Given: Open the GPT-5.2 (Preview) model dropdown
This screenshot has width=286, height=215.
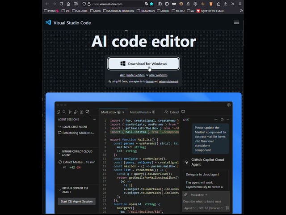Looking at the screenshot, I should 211,208.
